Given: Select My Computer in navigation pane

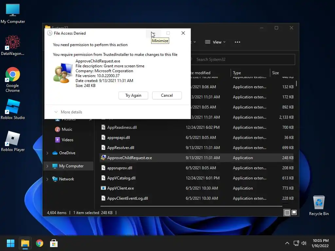Looking at the screenshot, I should 71,166.
